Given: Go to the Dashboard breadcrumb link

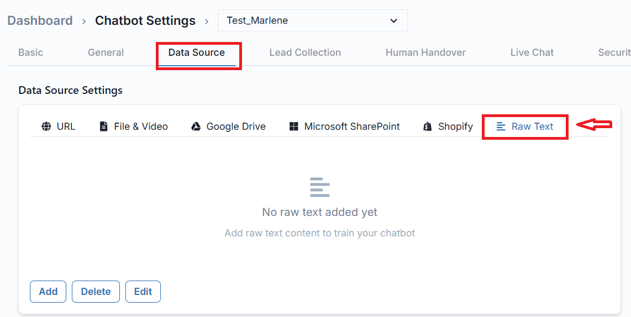Looking at the screenshot, I should pos(40,21).
